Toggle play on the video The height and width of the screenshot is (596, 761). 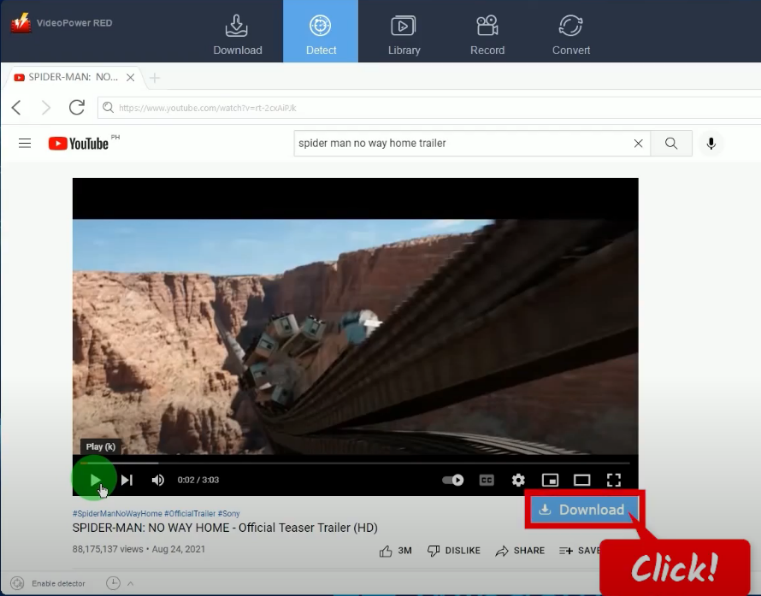point(93,480)
